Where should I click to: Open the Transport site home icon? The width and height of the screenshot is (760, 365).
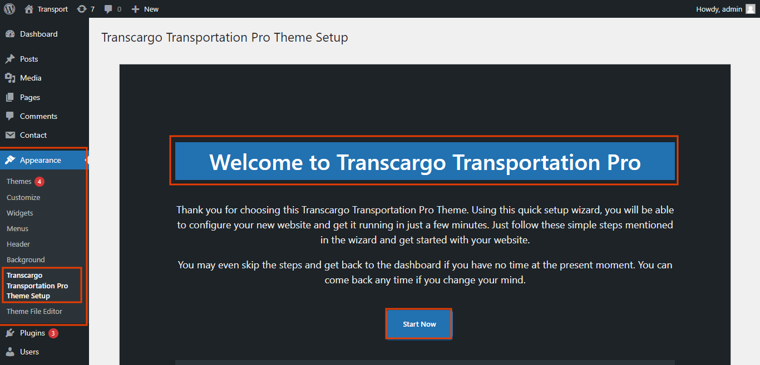coord(29,9)
